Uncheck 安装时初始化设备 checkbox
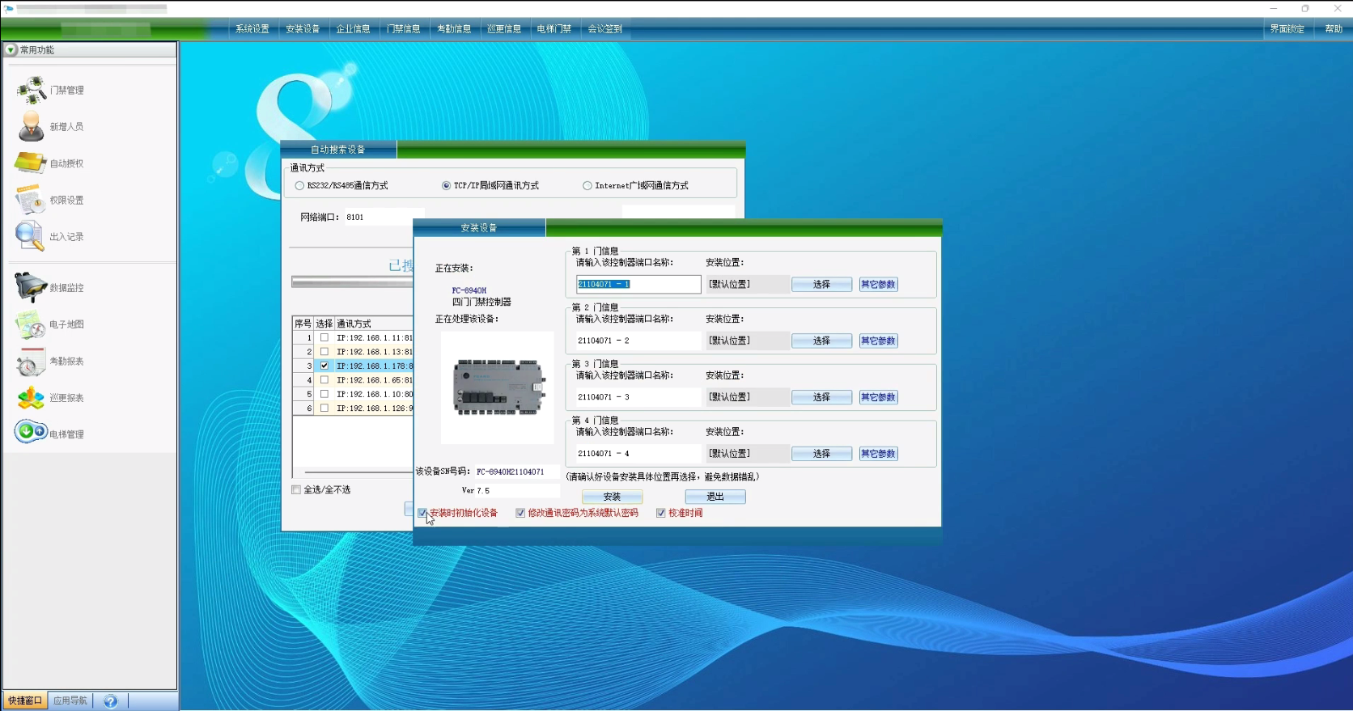Viewport: 1353px width, 711px height. pyautogui.click(x=422, y=513)
